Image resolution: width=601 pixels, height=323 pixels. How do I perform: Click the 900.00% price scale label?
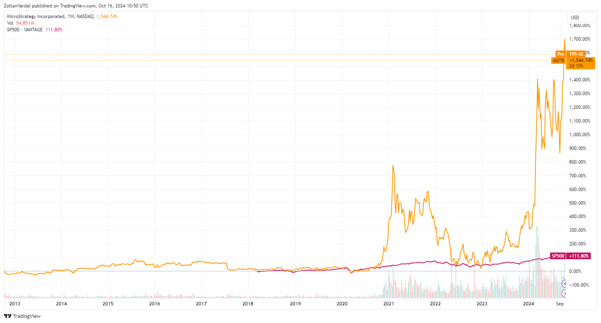578,148
